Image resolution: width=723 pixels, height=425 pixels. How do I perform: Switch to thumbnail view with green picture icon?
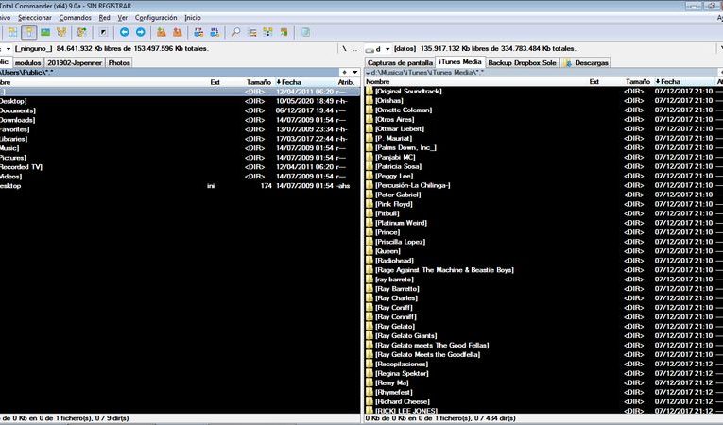click(45, 32)
